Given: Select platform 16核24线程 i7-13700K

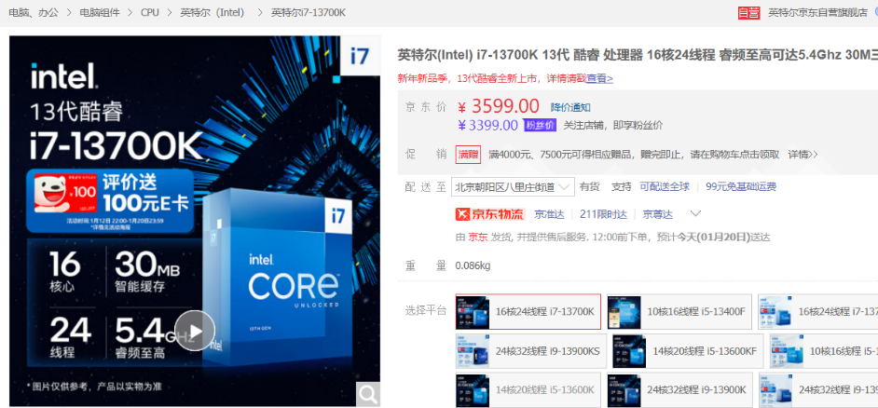Looking at the screenshot, I should pyautogui.click(x=528, y=312).
